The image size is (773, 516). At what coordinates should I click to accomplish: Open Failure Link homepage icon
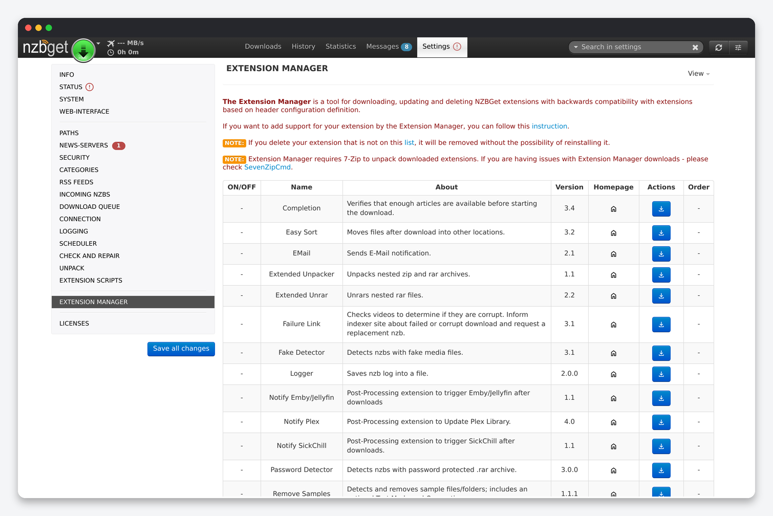tap(613, 325)
